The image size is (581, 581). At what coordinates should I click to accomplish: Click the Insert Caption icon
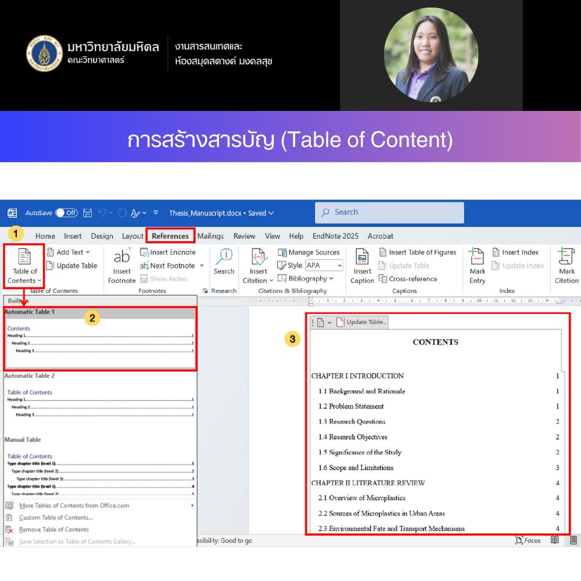pyautogui.click(x=362, y=257)
